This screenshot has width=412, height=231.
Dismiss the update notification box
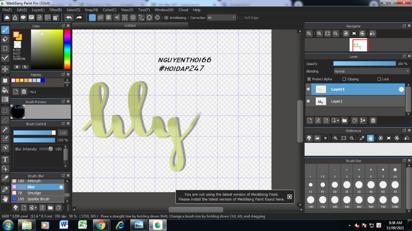(x=289, y=197)
